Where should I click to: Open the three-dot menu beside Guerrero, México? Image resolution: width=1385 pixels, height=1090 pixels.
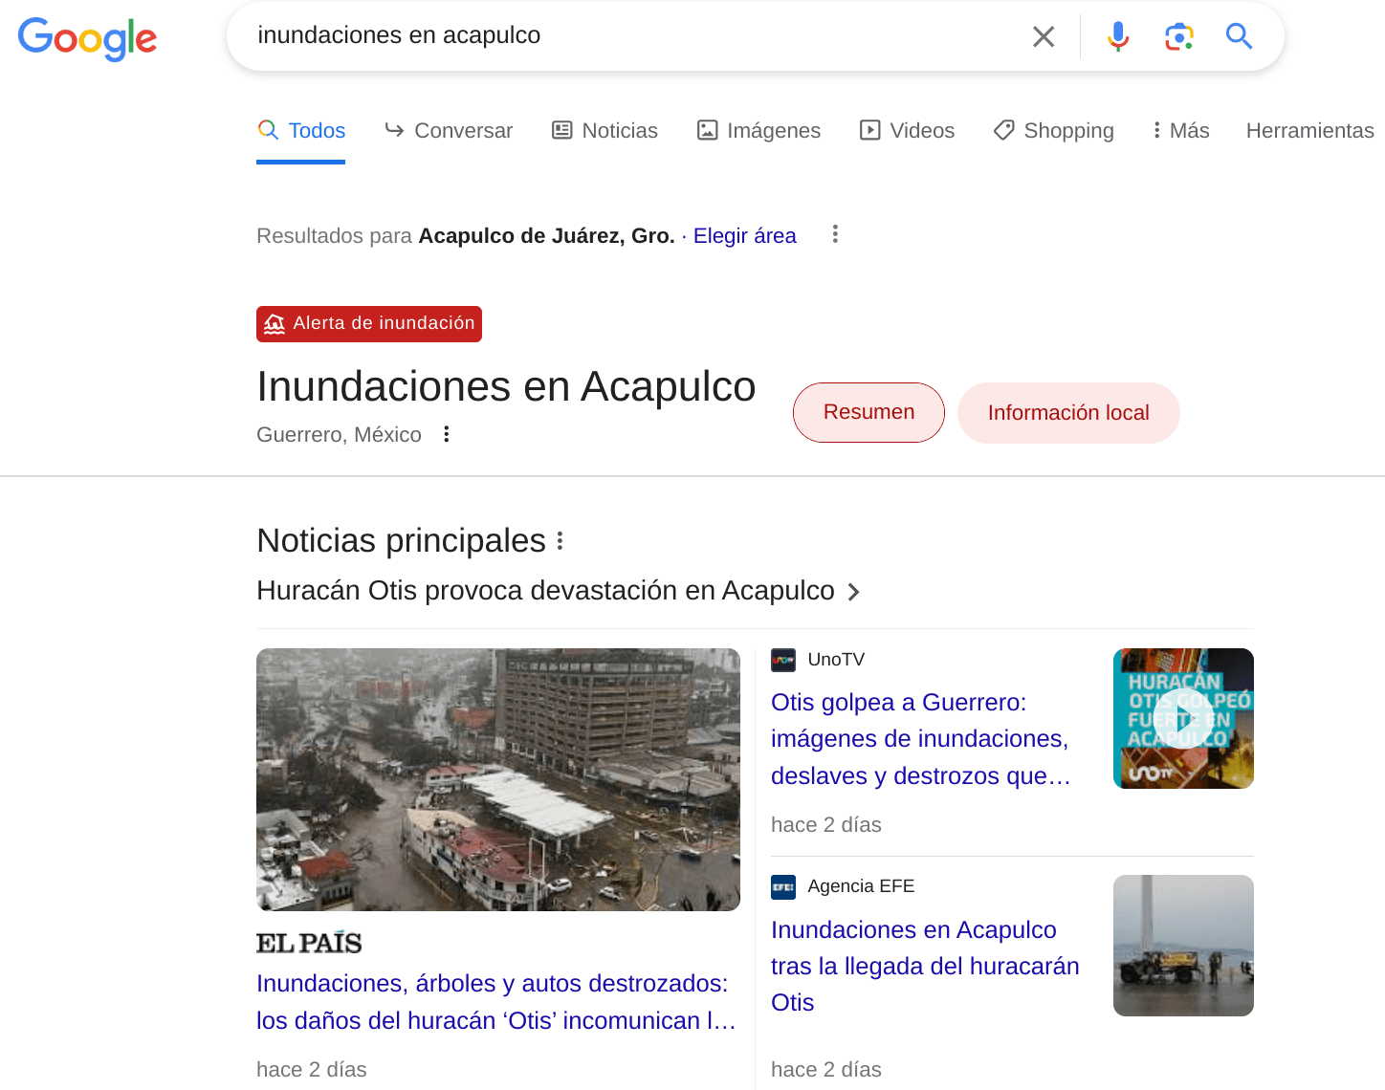click(446, 434)
